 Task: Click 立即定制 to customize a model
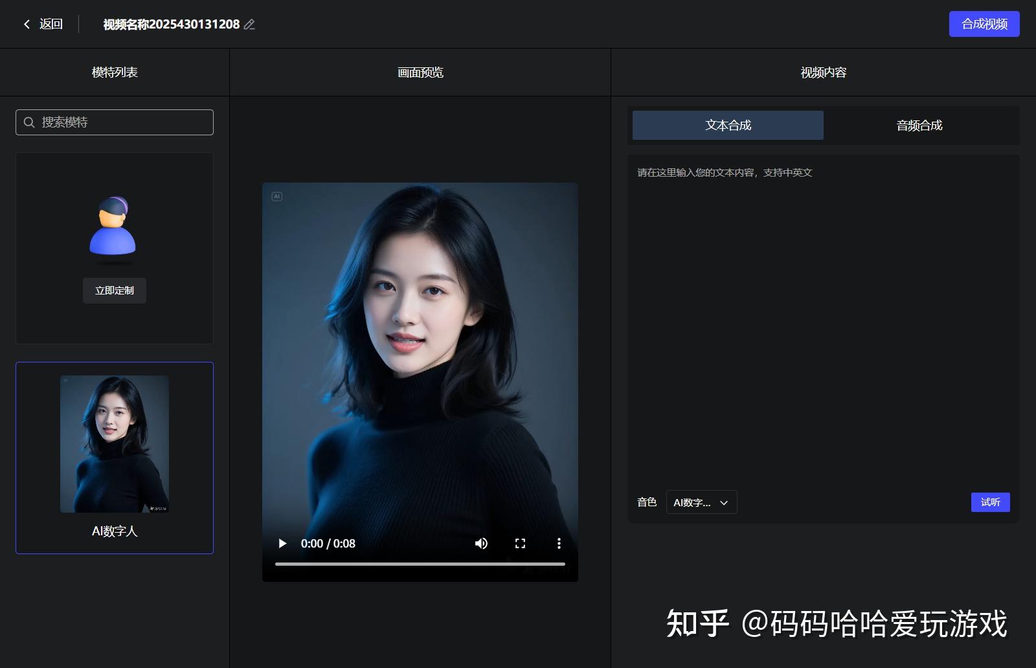[x=114, y=291]
